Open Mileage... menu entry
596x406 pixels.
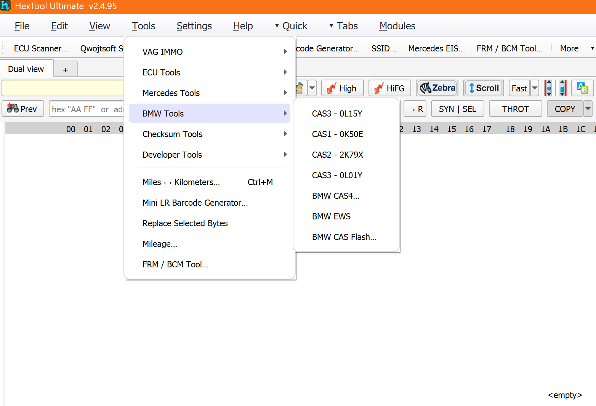point(210,243)
